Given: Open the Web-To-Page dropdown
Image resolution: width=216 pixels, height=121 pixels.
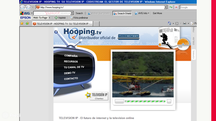Looking at the screenshot, I should [x=42, y=18].
